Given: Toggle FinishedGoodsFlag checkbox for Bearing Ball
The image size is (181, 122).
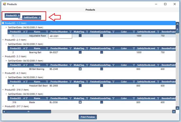Looking at the screenshot, I should 102,52.
